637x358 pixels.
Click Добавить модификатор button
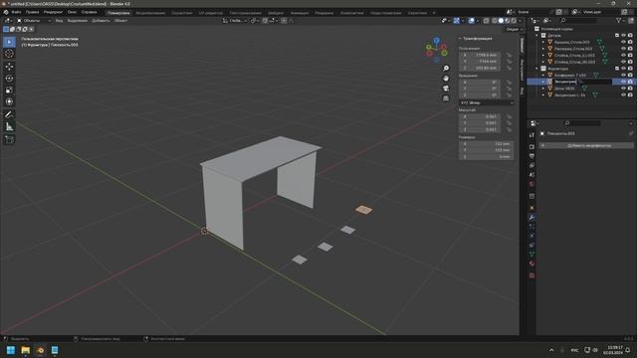[x=586, y=145]
